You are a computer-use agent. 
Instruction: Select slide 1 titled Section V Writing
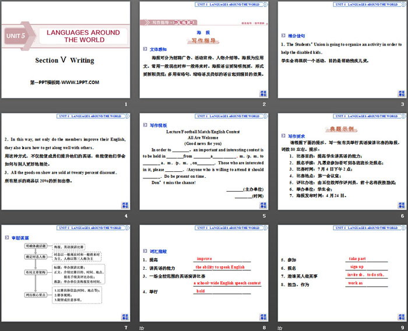(x=65, y=50)
